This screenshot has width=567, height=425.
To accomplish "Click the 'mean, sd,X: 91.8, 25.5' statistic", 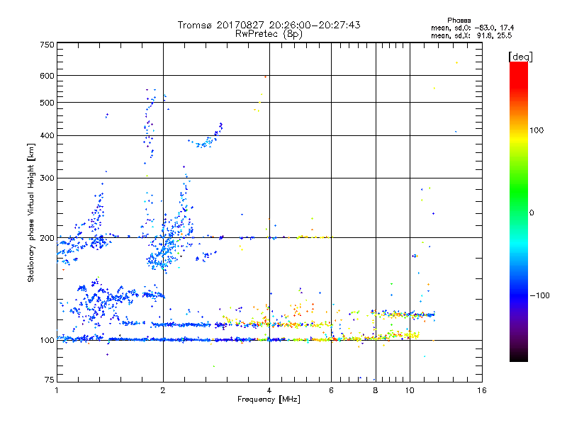I will pos(471,35).
